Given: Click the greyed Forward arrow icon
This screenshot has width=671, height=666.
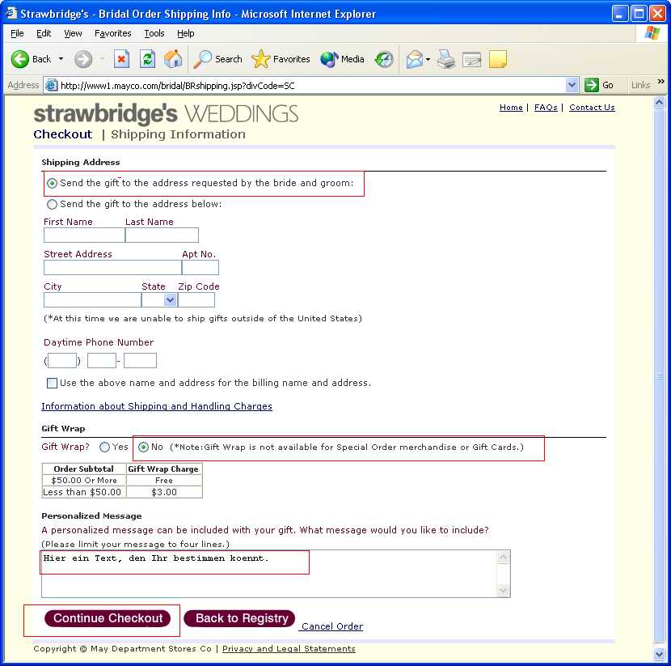Looking at the screenshot, I should click(x=83, y=59).
